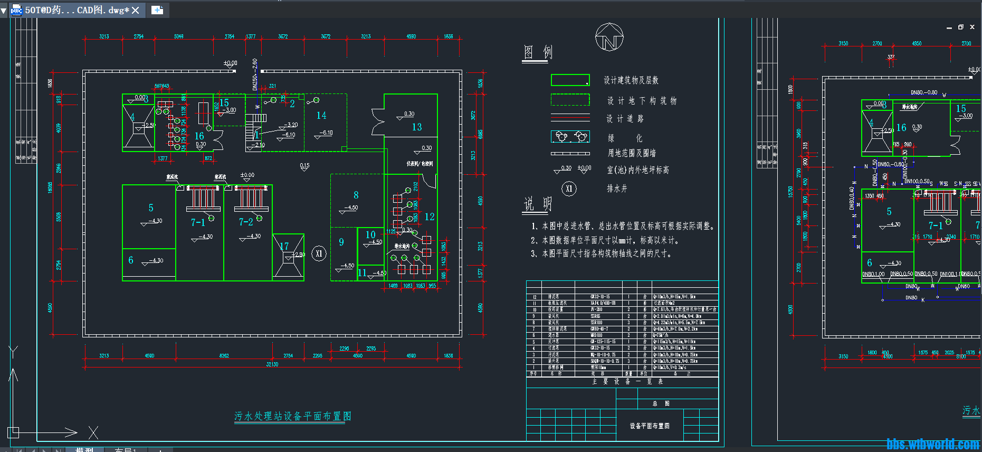Create a new drawing with the plus-page icon

coord(157,10)
